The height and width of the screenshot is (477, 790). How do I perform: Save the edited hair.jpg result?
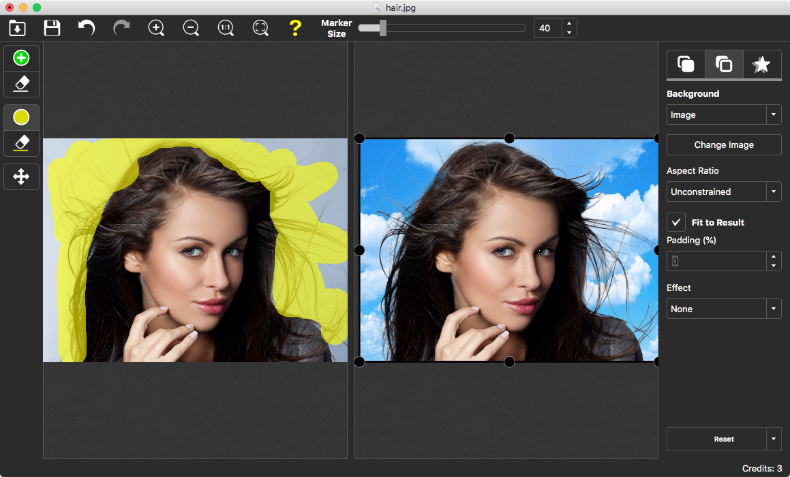pyautogui.click(x=51, y=28)
